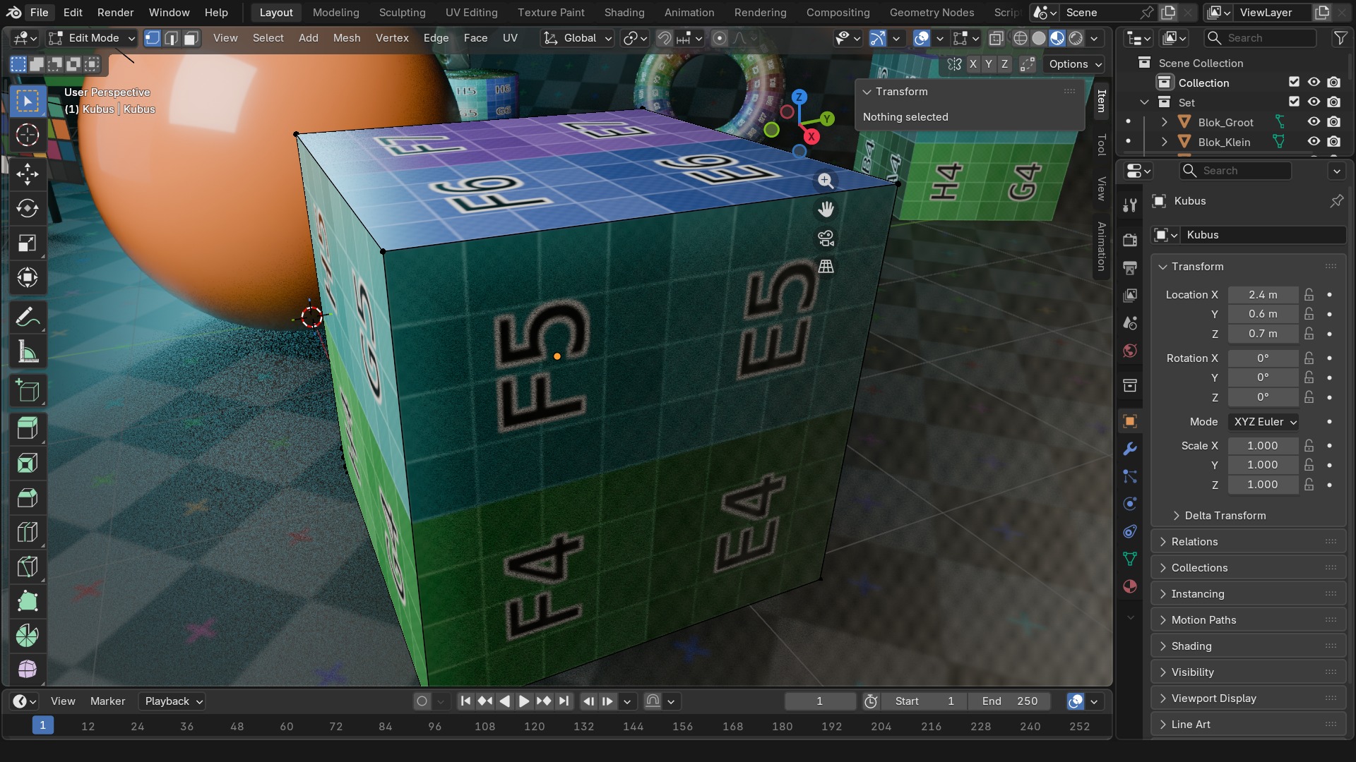1356x762 pixels.
Task: Open Global transform orientation dropdown
Action: (578, 38)
